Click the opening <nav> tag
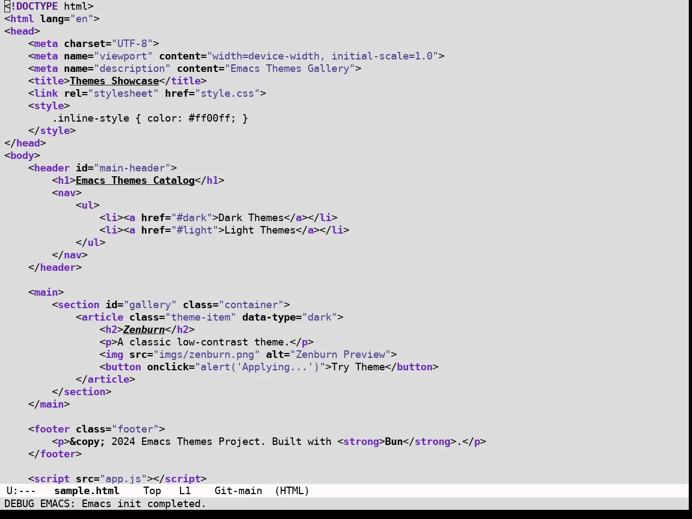The height and width of the screenshot is (519, 692). [x=66, y=193]
